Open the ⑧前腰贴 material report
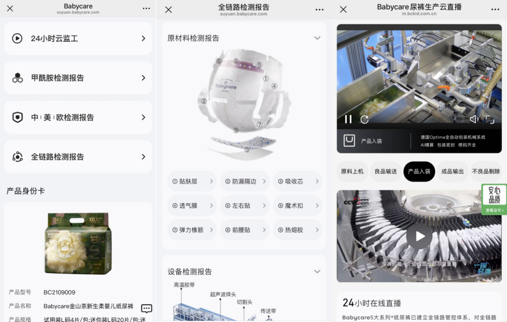 pyautogui.click(x=245, y=230)
